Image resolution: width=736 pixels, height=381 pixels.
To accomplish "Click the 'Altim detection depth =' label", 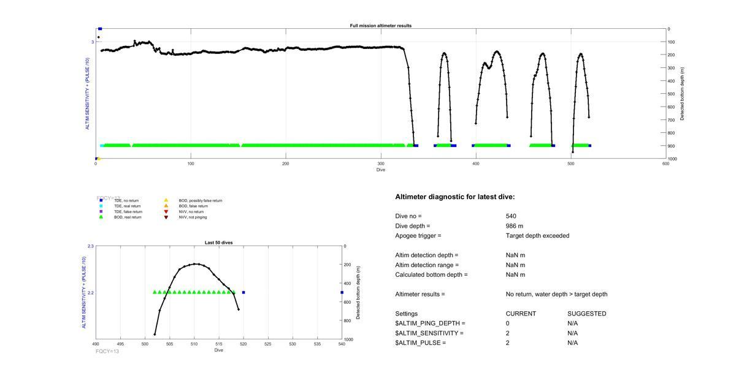I will click(427, 255).
